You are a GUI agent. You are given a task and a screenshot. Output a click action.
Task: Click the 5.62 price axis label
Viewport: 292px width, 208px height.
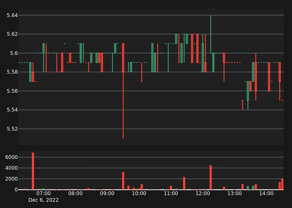[x=12, y=34]
